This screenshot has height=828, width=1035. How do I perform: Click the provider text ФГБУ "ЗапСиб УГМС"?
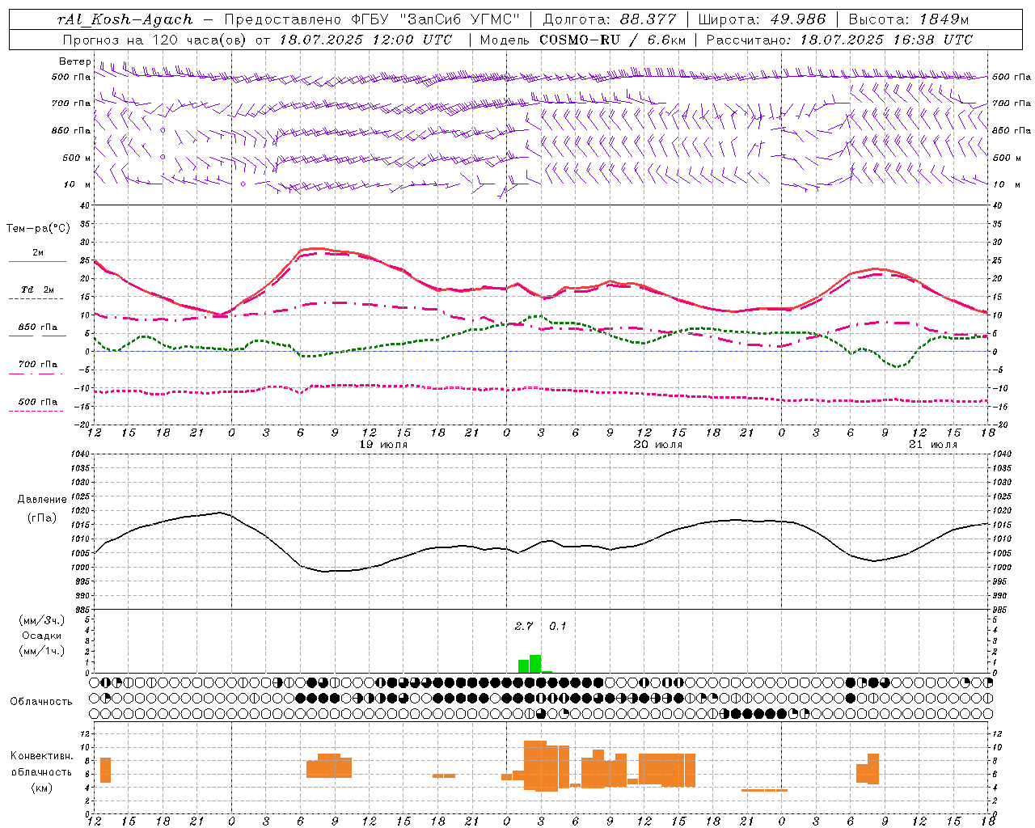coord(437,19)
